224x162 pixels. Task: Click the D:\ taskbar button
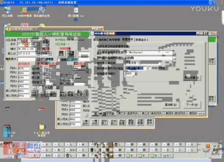[168, 156]
